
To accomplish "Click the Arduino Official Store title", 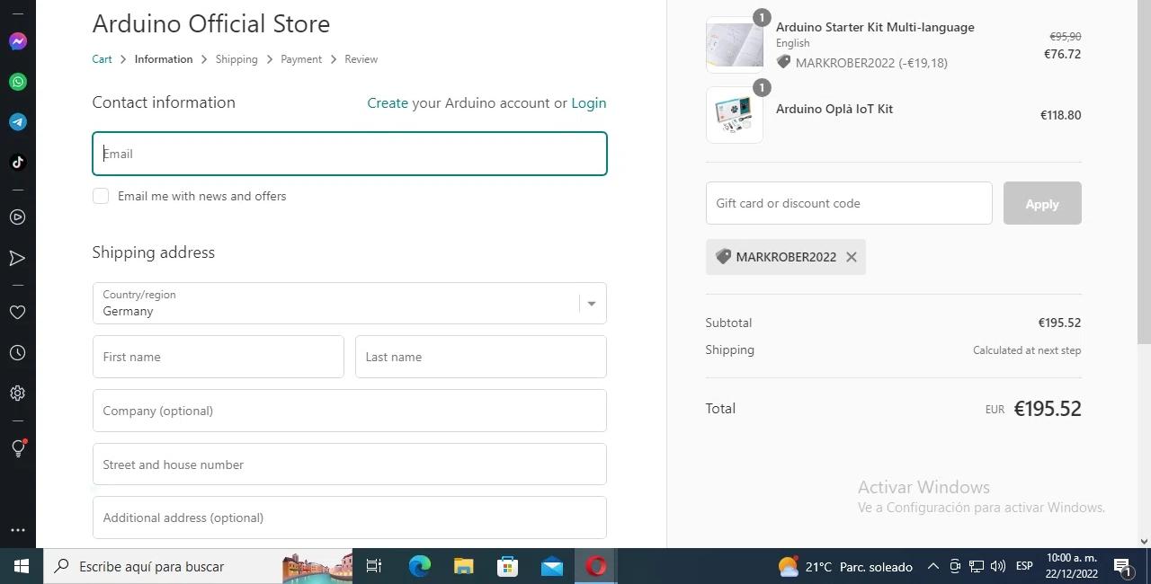I will click(211, 23).
